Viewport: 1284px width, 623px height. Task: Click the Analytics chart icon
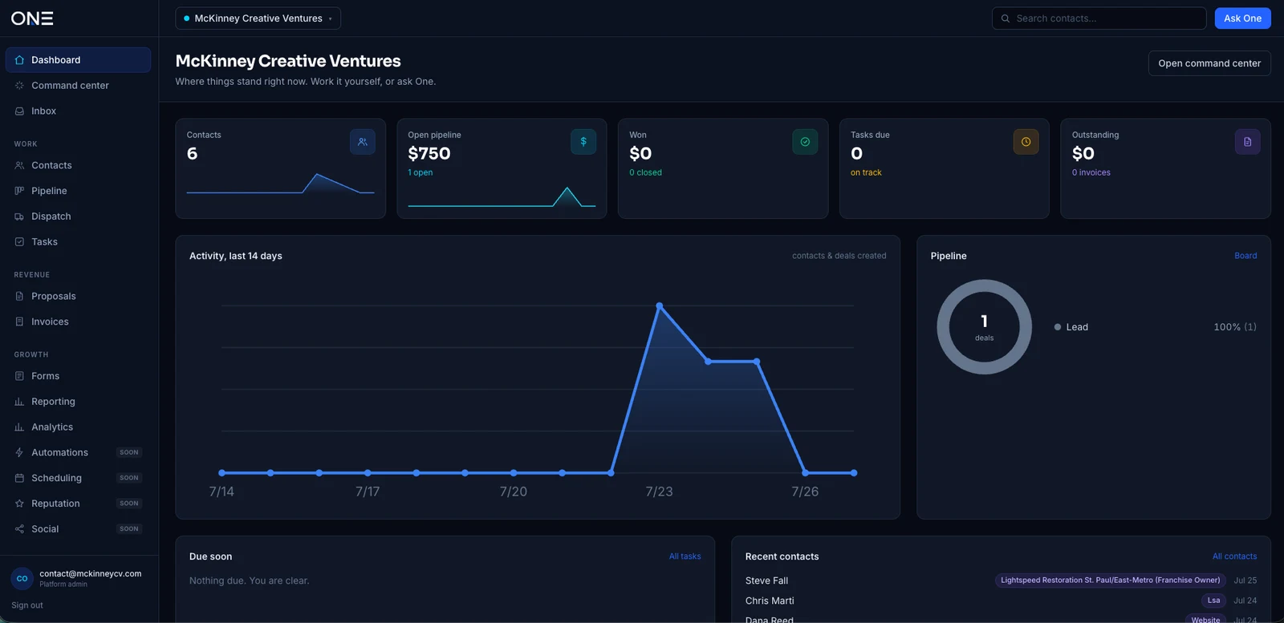pos(19,427)
